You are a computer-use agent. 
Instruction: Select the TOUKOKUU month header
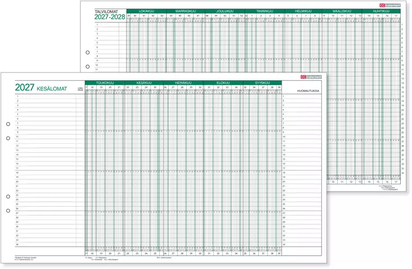point(105,83)
